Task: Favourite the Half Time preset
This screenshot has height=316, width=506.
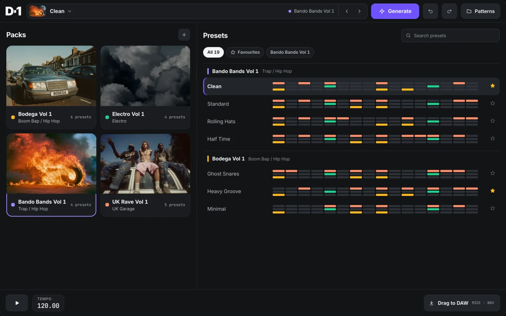Action: pos(493,139)
